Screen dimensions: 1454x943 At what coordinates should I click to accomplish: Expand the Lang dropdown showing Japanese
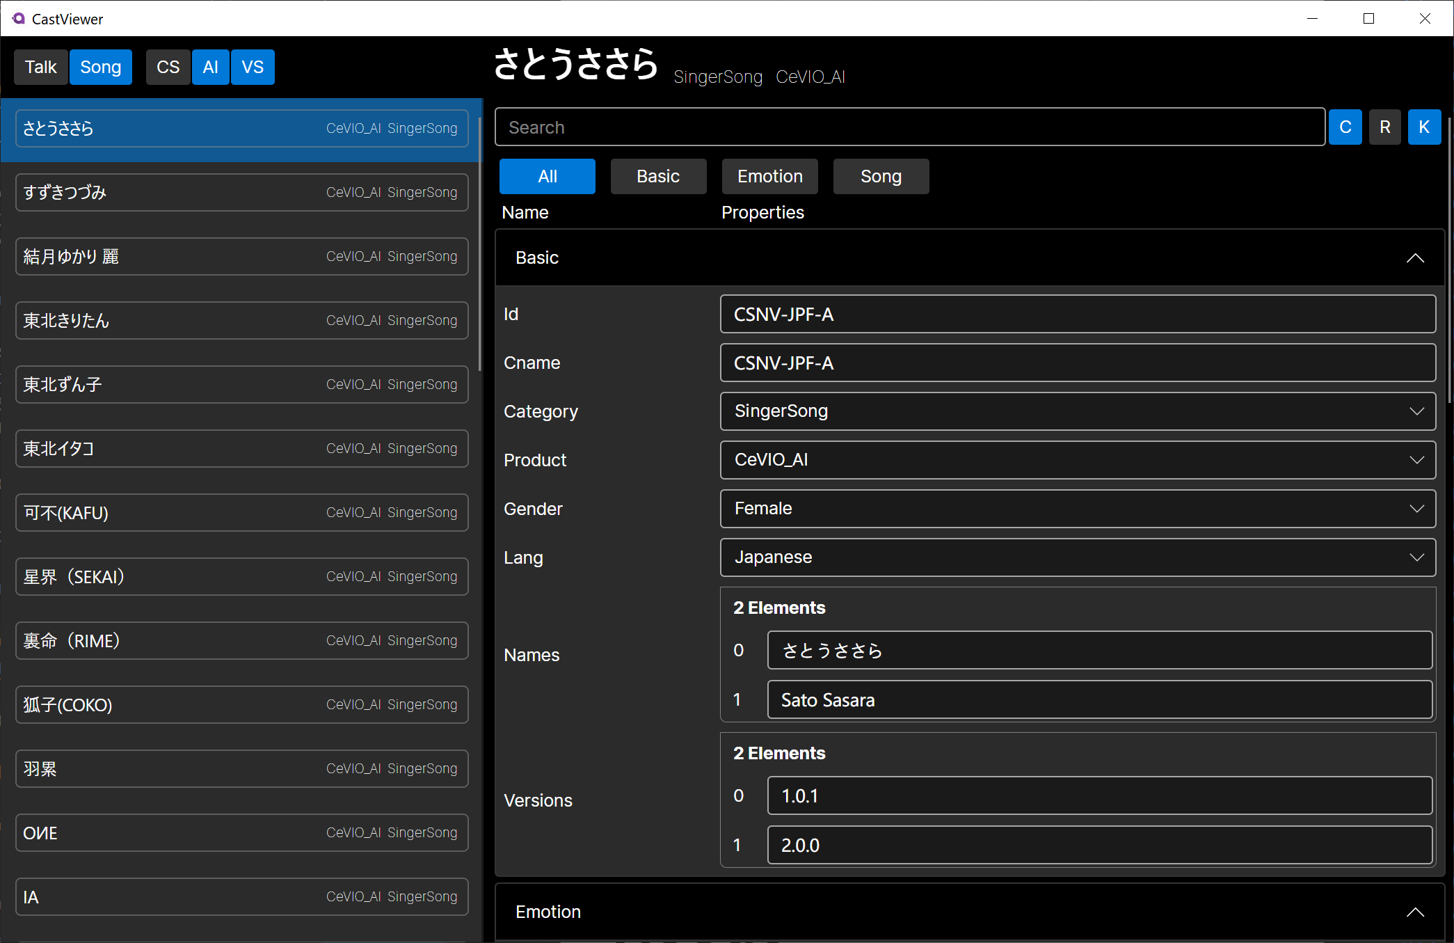(x=1077, y=557)
